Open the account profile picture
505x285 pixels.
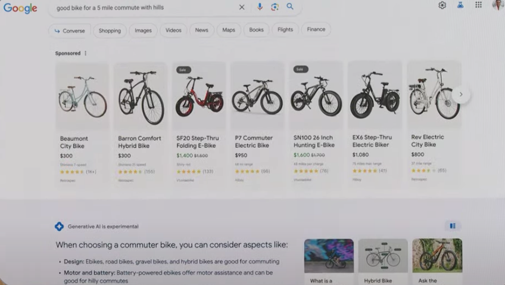tap(498, 5)
